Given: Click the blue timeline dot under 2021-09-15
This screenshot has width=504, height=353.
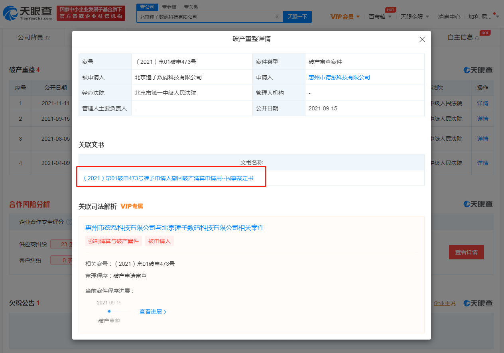Looking at the screenshot, I should point(110,311).
